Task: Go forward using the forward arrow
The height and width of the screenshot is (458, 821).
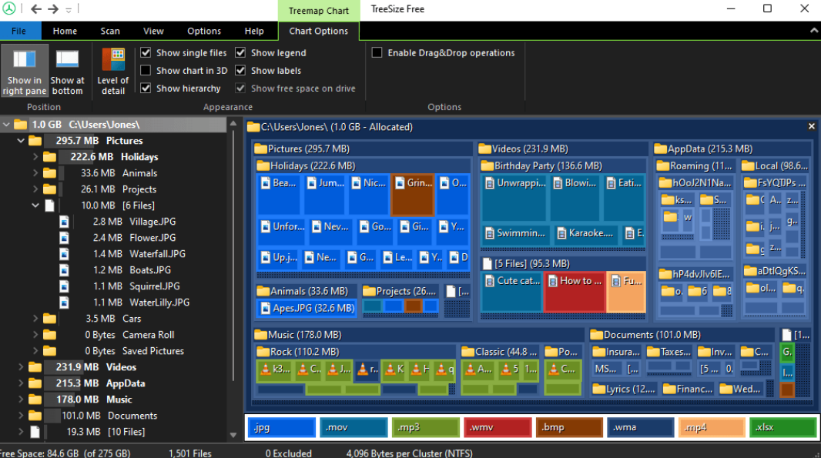Action: (53, 9)
